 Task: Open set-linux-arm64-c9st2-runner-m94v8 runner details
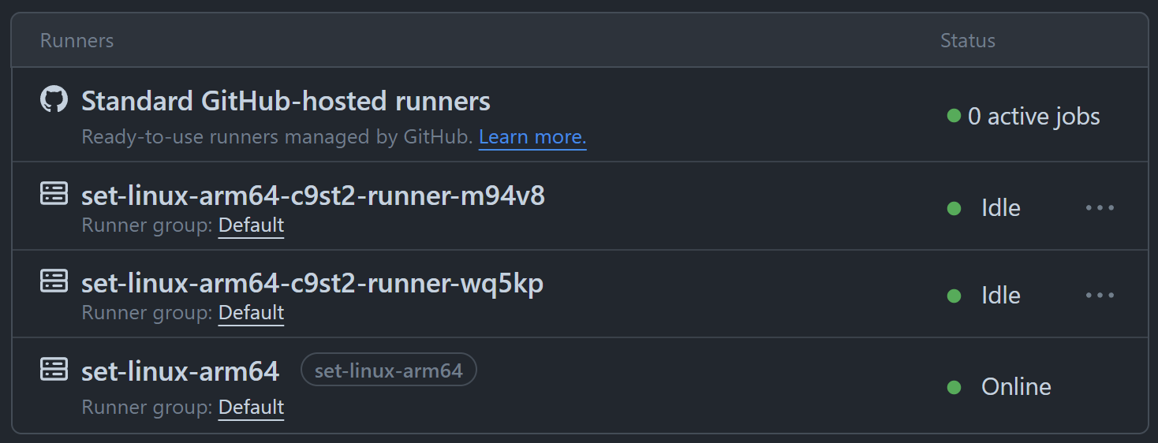tap(313, 195)
